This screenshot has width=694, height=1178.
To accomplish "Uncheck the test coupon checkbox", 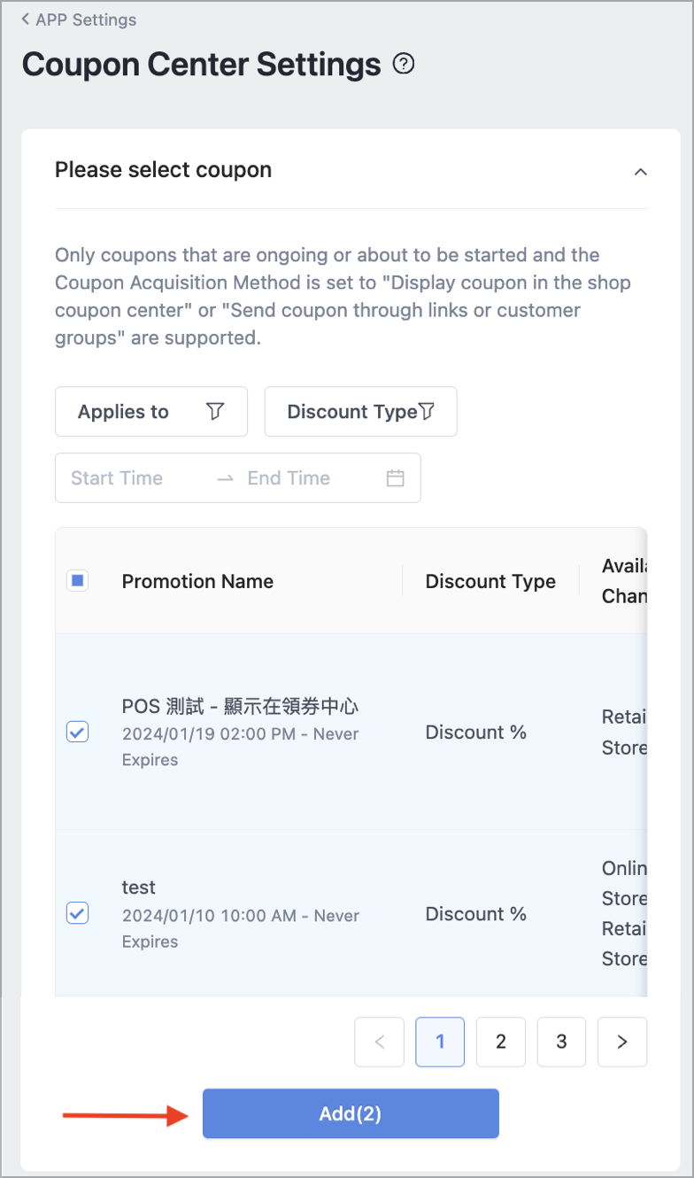I will pos(78,913).
